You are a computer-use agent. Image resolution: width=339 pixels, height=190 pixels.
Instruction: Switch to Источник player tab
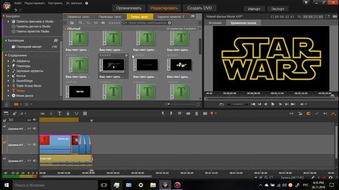tap(215, 23)
